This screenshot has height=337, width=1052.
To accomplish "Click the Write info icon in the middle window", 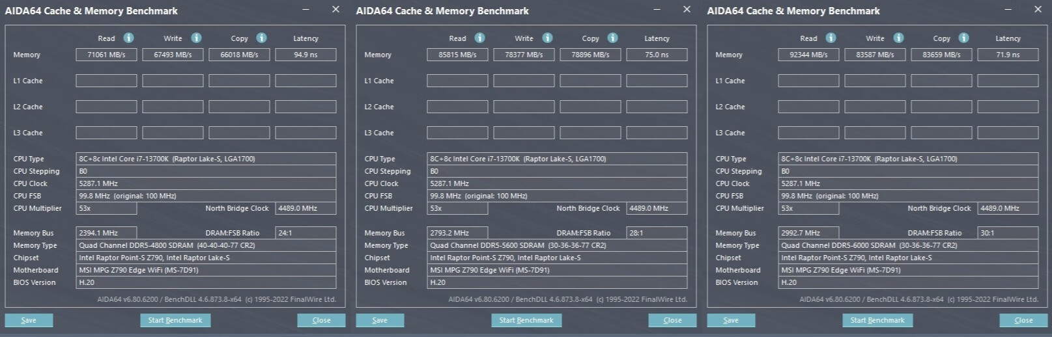I will coord(547,38).
